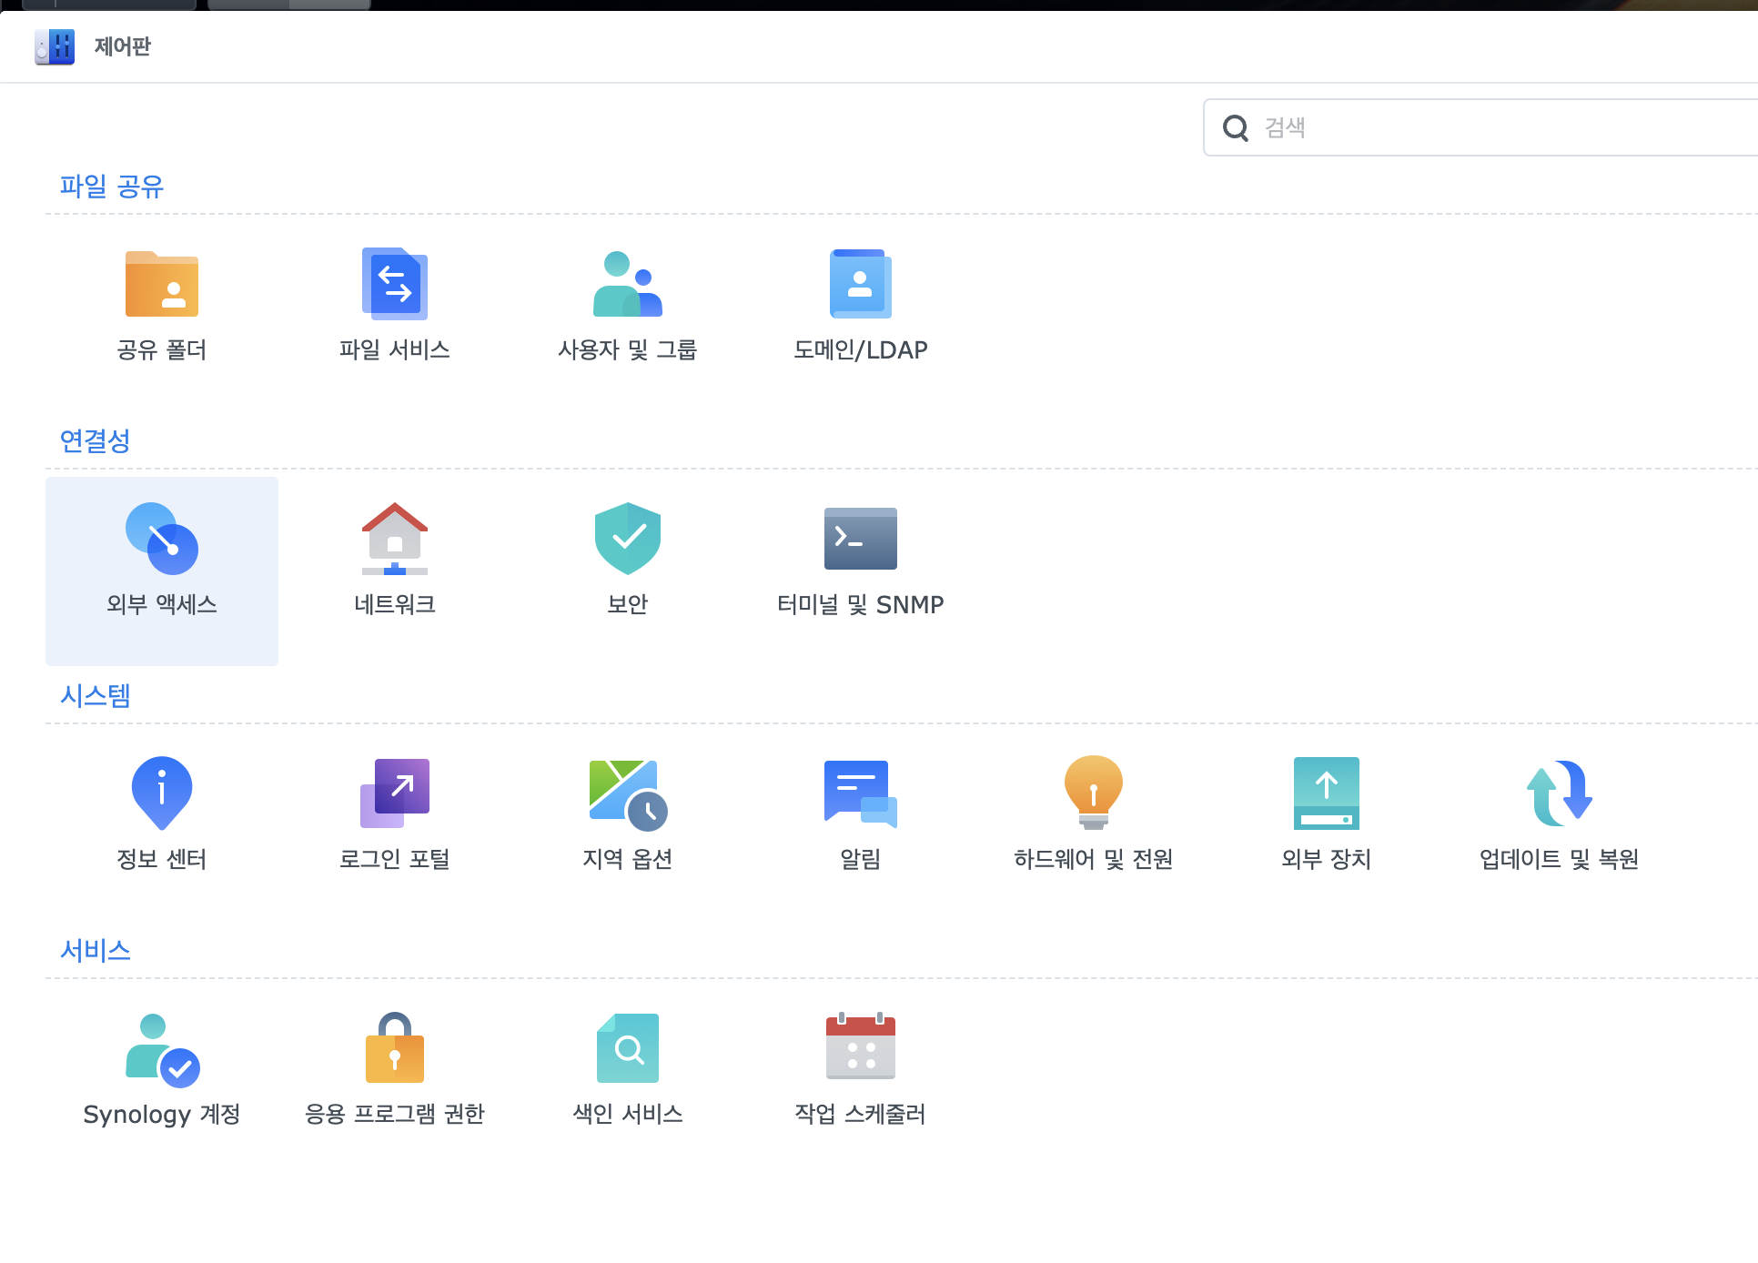Viewport: 1758px width, 1263px height.
Task: Open User & Group (사용자 및 그룹)
Action: (628, 285)
